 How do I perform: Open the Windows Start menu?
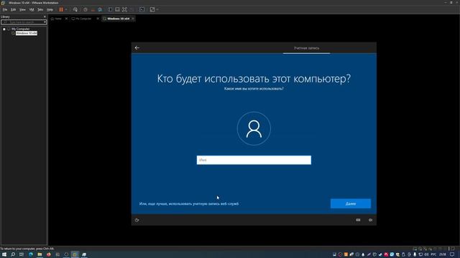[4, 254]
